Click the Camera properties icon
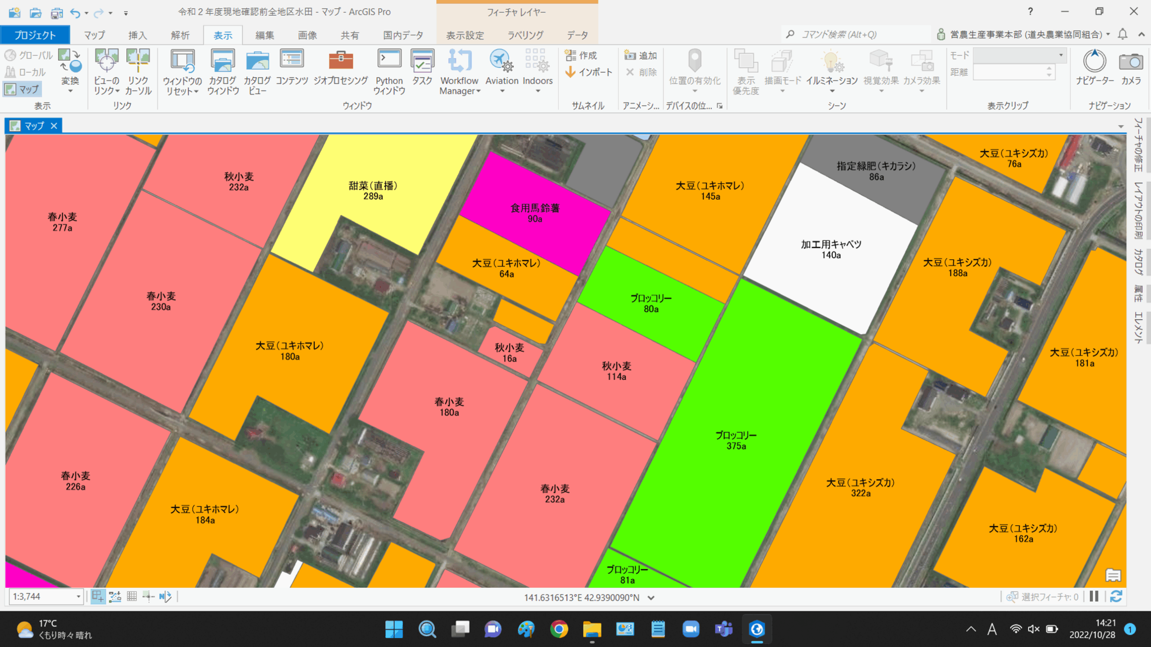This screenshot has width=1151, height=647. (x=1131, y=62)
